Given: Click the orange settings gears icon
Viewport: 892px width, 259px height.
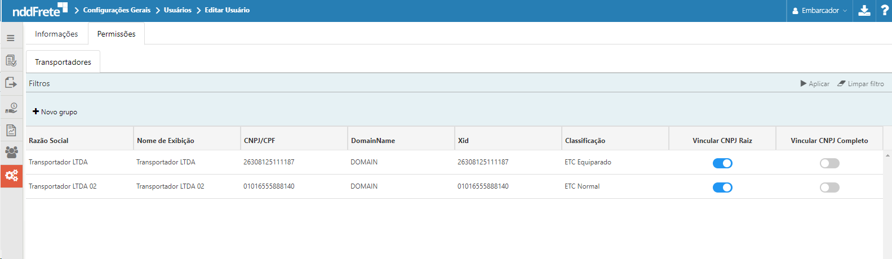Looking at the screenshot, I should (11, 176).
